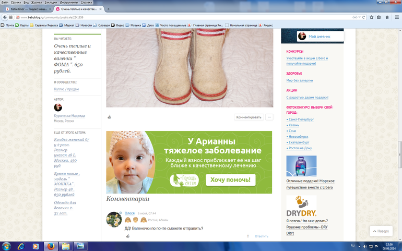
Task: Click the page vertical scrollbar thumb
Action: click(x=400, y=154)
